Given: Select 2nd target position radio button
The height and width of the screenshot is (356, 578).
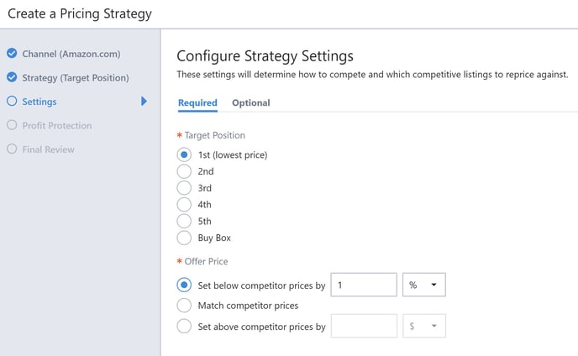Looking at the screenshot, I should point(185,171).
